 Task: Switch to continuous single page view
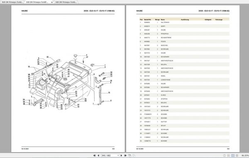229,156
